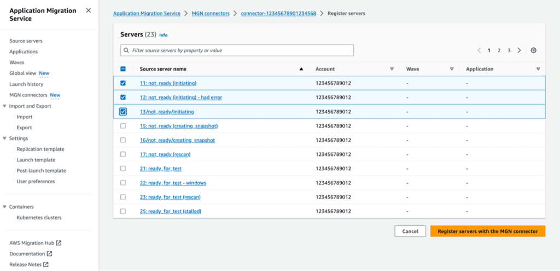Image resolution: width=560 pixels, height=271 pixels.
Task: Check server 21: ready_for_test
Action: 123,168
